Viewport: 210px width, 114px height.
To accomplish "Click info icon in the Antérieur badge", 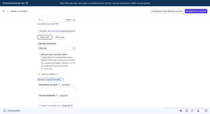I will 72,106.
